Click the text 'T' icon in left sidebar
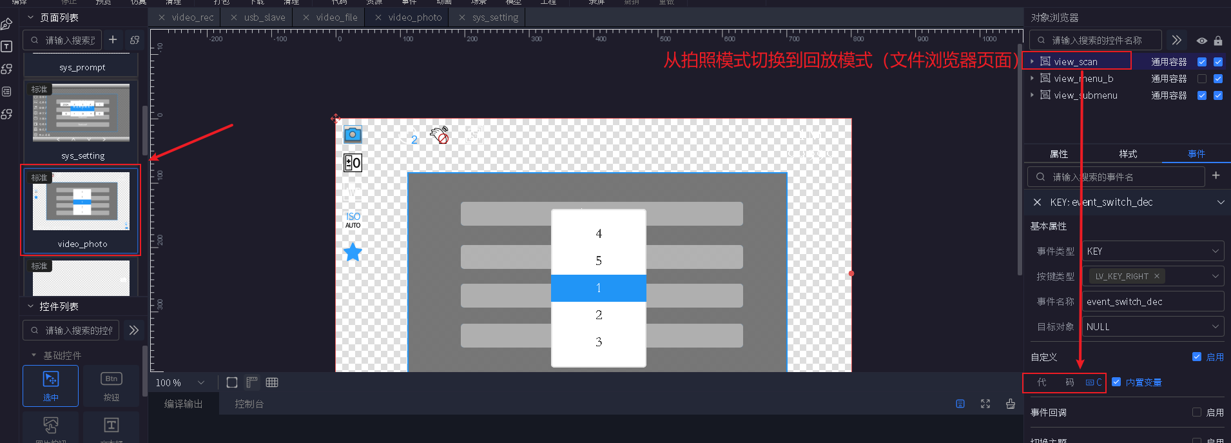The height and width of the screenshot is (443, 1231). (6, 46)
